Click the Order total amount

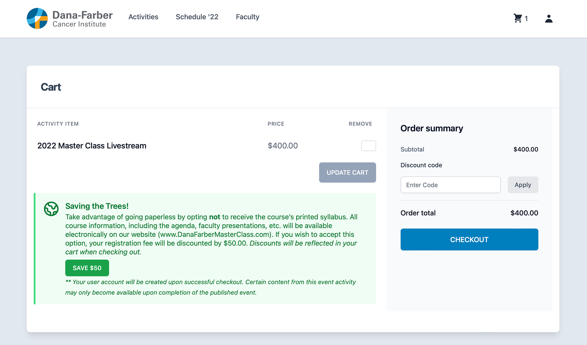pos(524,213)
